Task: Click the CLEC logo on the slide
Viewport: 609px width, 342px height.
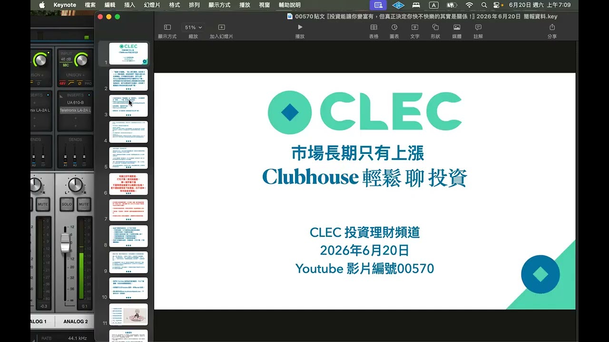Action: 364,113
